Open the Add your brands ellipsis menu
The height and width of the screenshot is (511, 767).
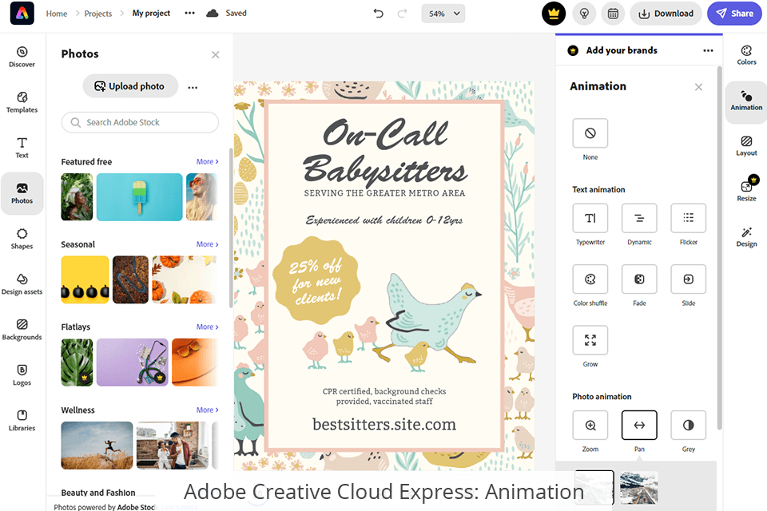pyautogui.click(x=708, y=50)
